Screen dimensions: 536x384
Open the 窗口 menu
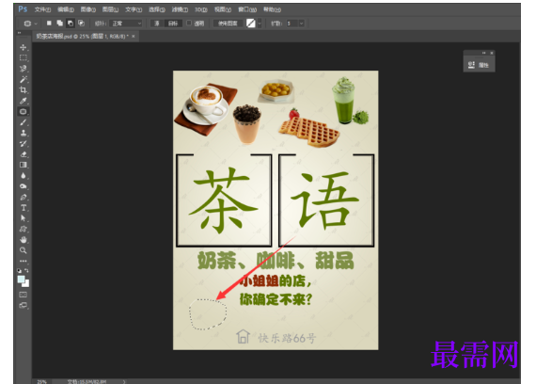click(x=247, y=9)
